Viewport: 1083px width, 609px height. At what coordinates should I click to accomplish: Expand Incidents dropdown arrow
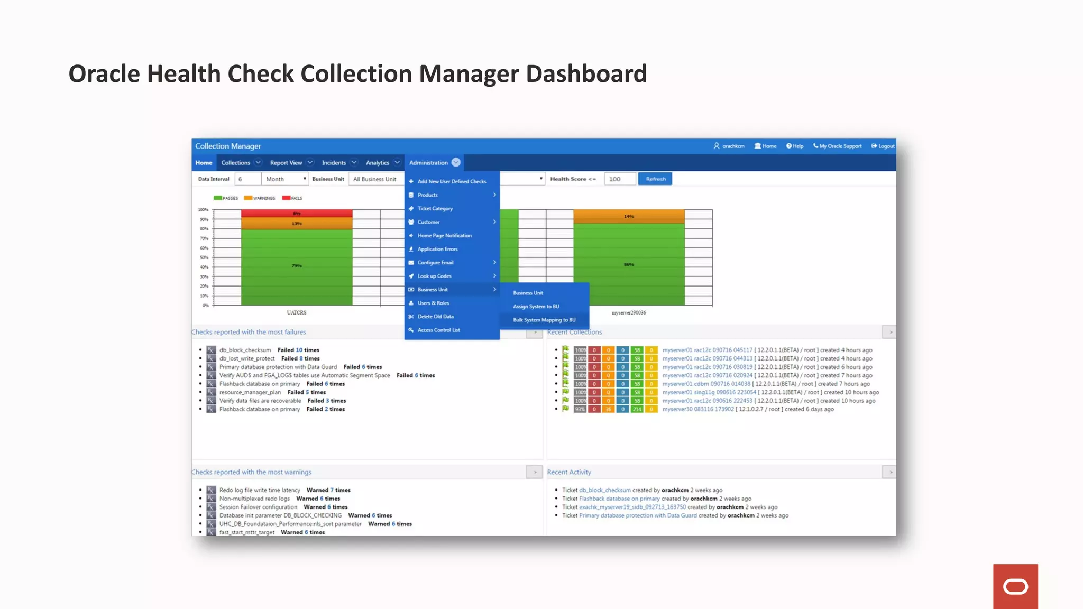point(354,162)
